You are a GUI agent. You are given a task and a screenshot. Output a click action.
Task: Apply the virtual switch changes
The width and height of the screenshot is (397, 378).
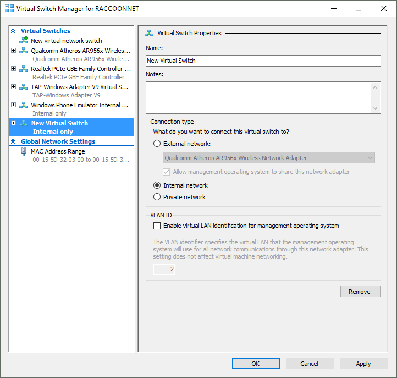(x=363, y=364)
